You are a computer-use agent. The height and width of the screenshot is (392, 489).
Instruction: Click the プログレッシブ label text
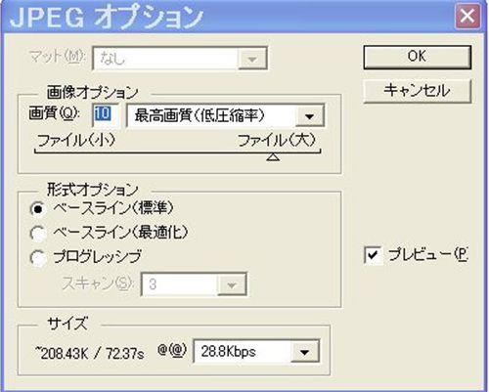(x=98, y=257)
